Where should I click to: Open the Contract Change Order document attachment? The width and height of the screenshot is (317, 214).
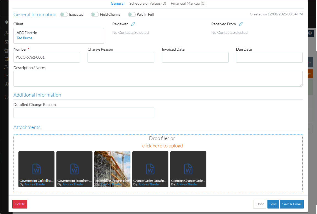point(188,169)
